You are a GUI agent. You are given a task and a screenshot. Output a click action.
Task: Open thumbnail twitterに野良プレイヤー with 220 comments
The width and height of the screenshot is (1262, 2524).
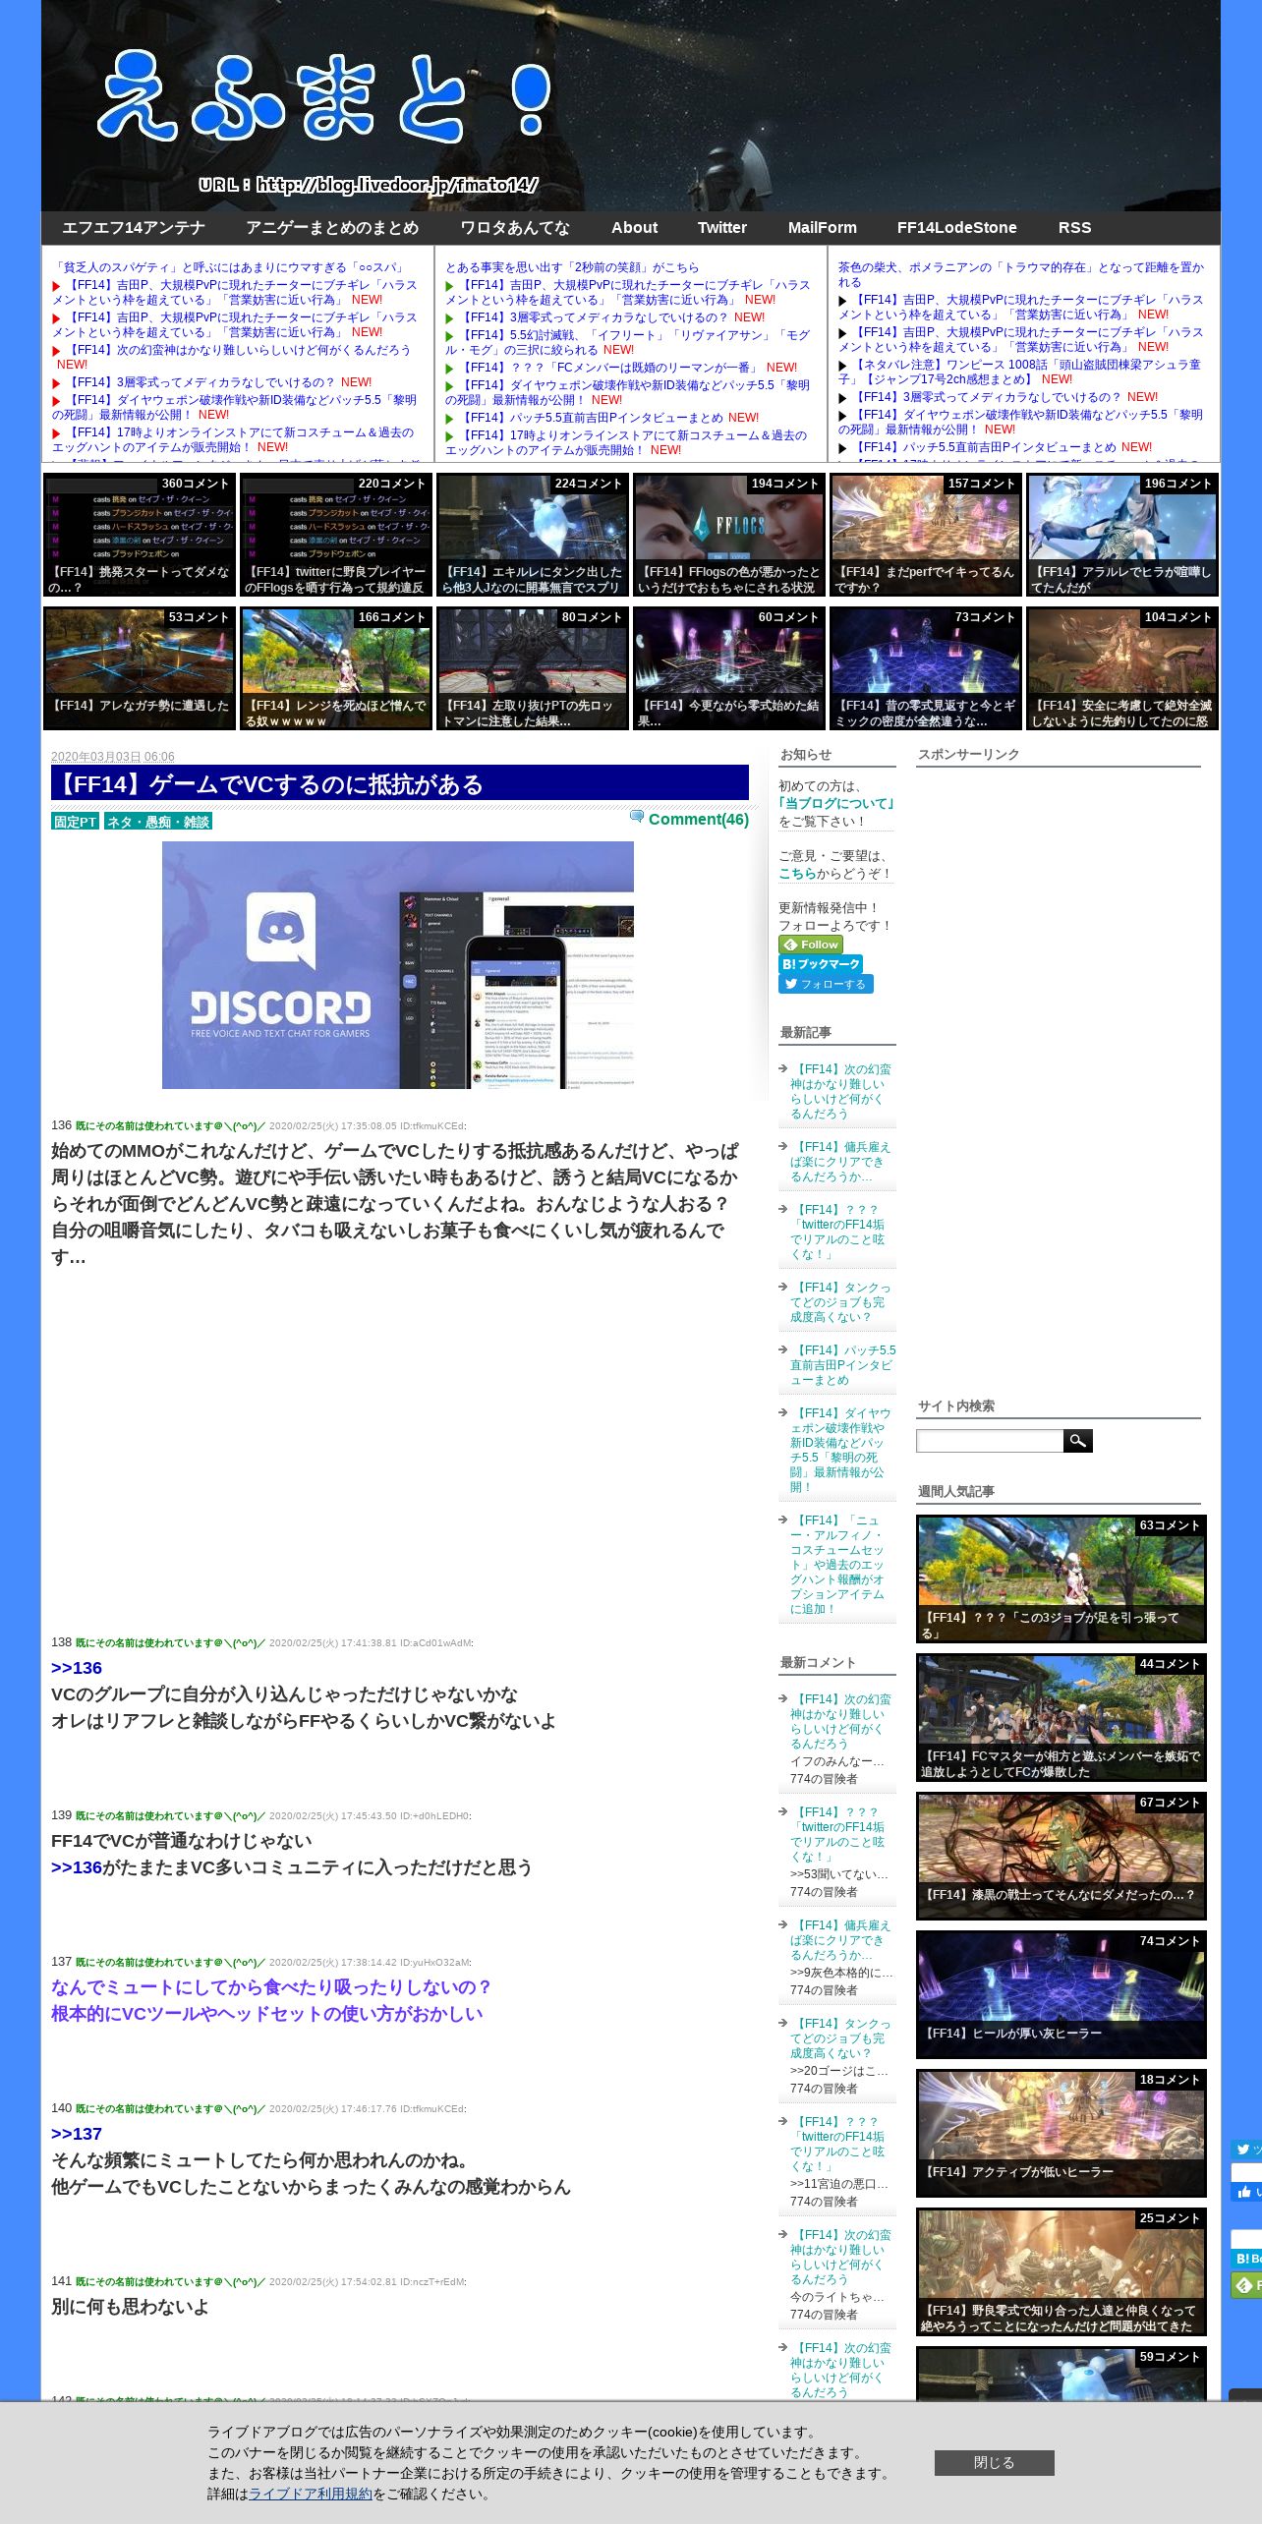click(336, 535)
